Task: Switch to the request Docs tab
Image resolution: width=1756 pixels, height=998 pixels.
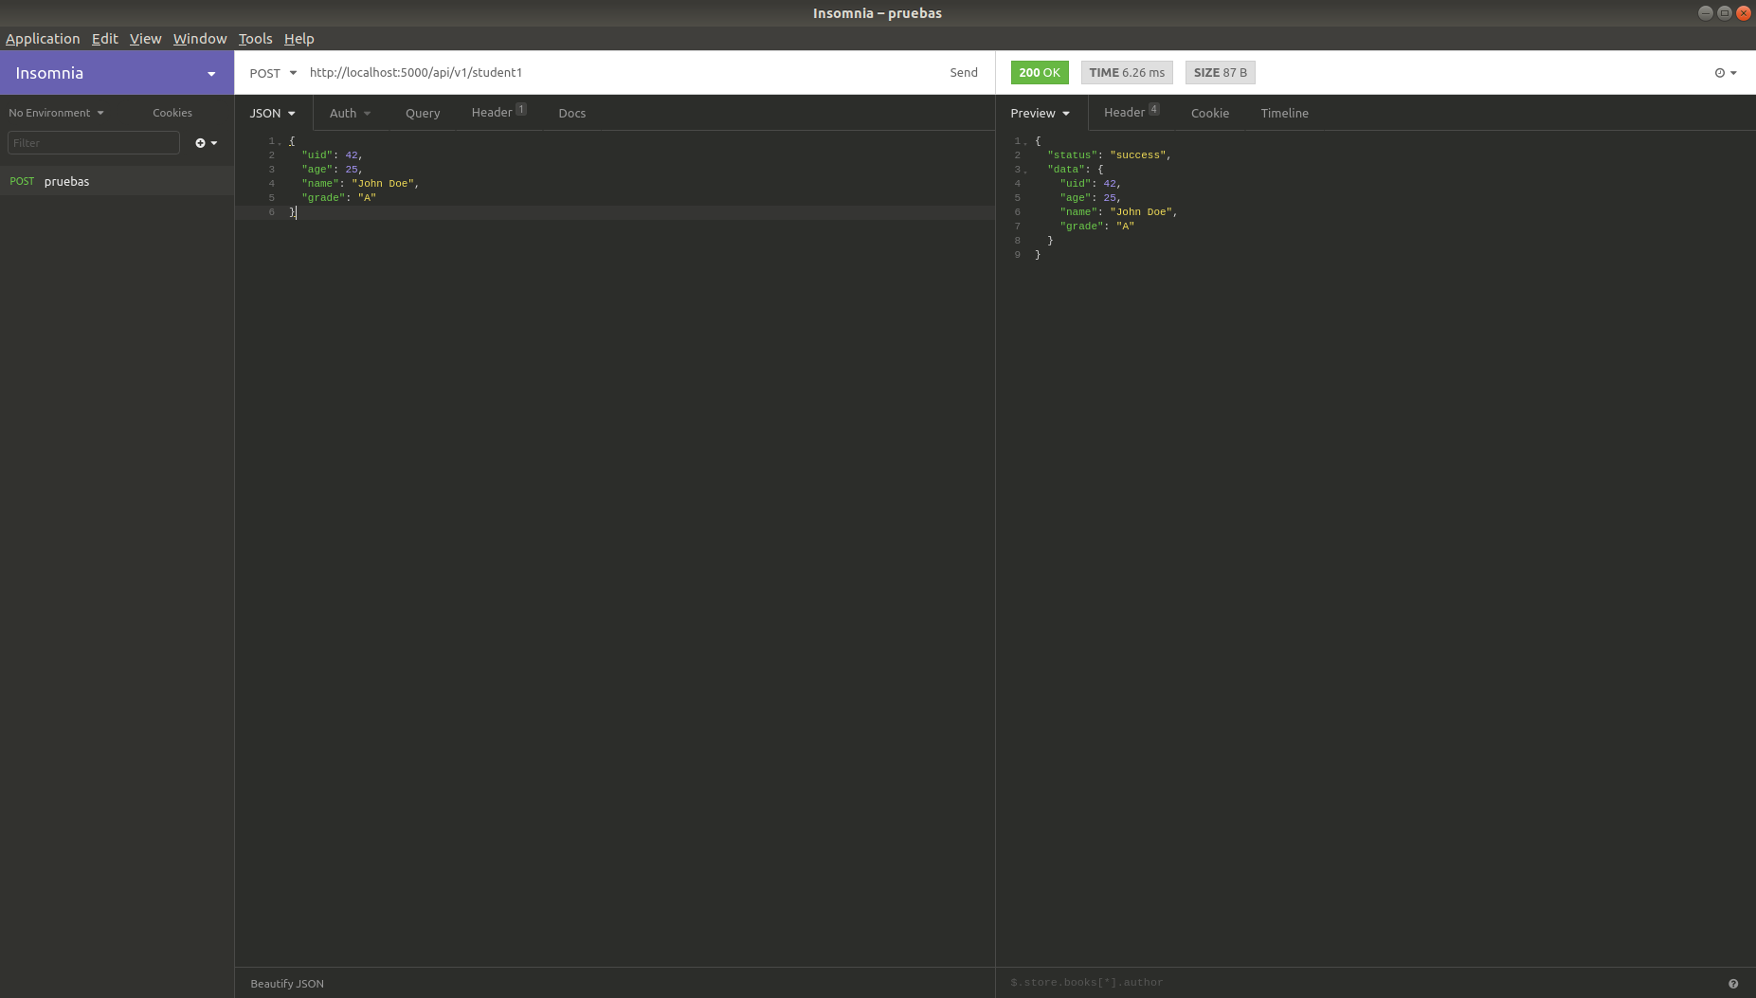Action: point(571,113)
